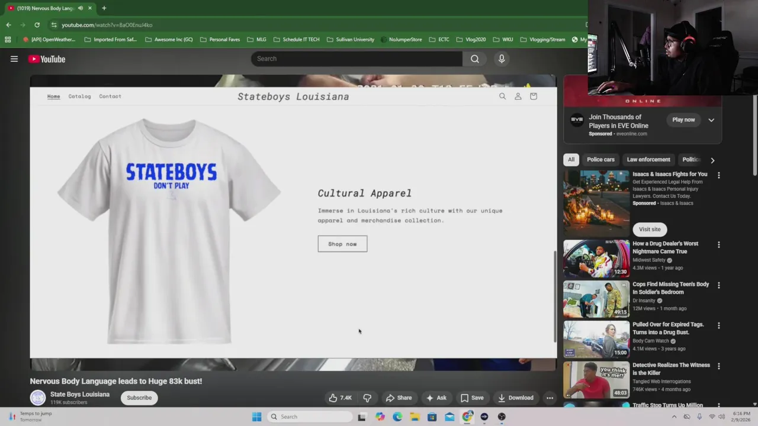The image size is (758, 426).
Task: Open a new browser tab
Action: 104,8
